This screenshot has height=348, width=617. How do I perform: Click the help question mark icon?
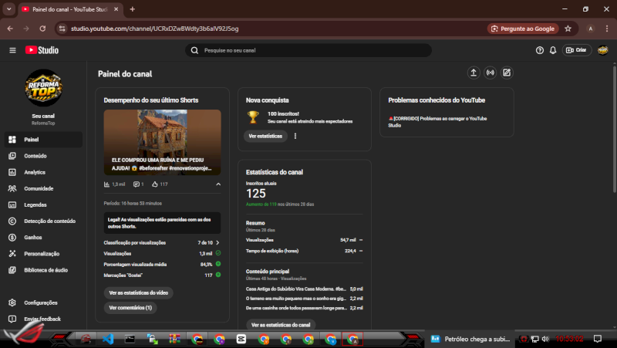point(540,50)
